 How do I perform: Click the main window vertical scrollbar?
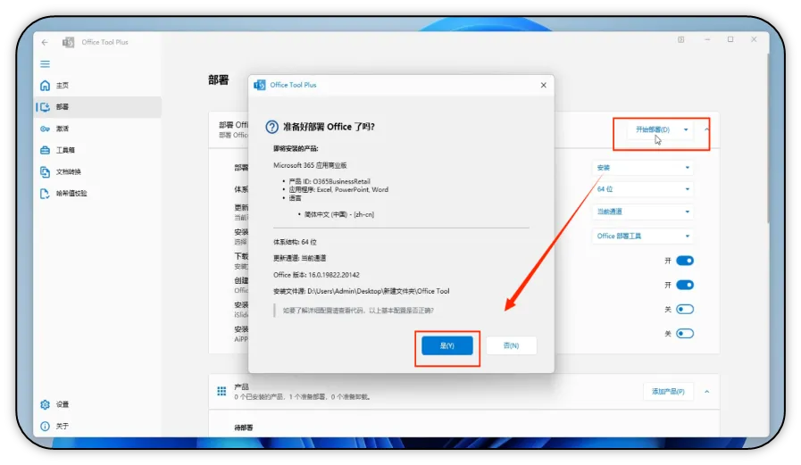(x=768, y=137)
